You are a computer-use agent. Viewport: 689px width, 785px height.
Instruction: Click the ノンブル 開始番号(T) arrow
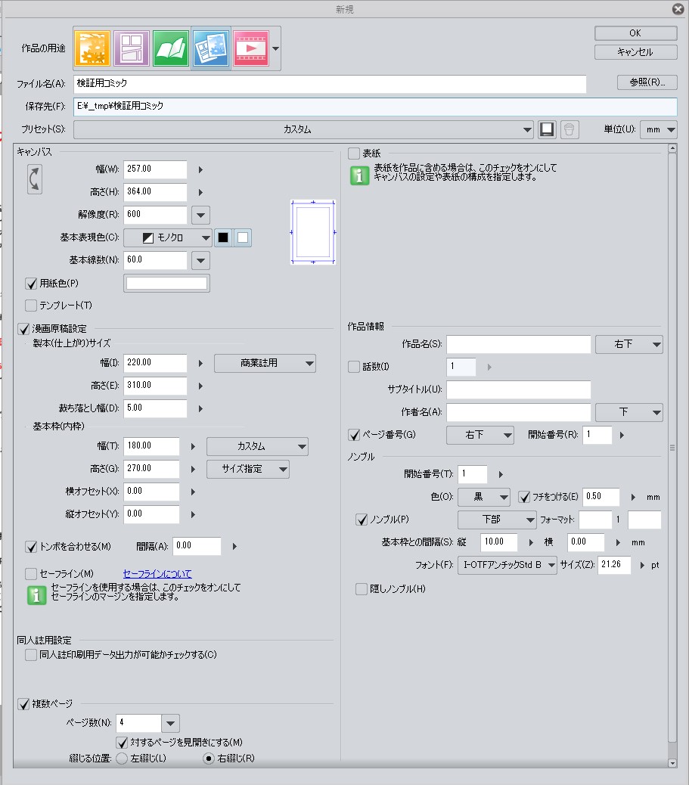(x=500, y=474)
